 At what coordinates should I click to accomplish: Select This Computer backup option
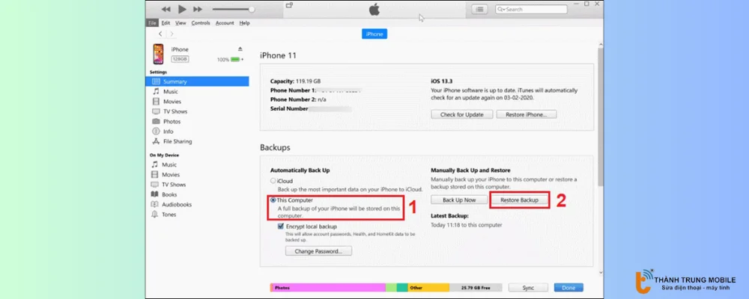pos(273,200)
